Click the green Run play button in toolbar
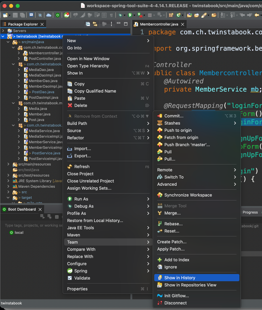Viewport: 262px width, 310px height. point(130,15)
